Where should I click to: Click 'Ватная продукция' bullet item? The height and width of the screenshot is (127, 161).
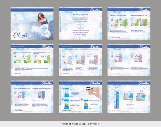click(80, 33)
